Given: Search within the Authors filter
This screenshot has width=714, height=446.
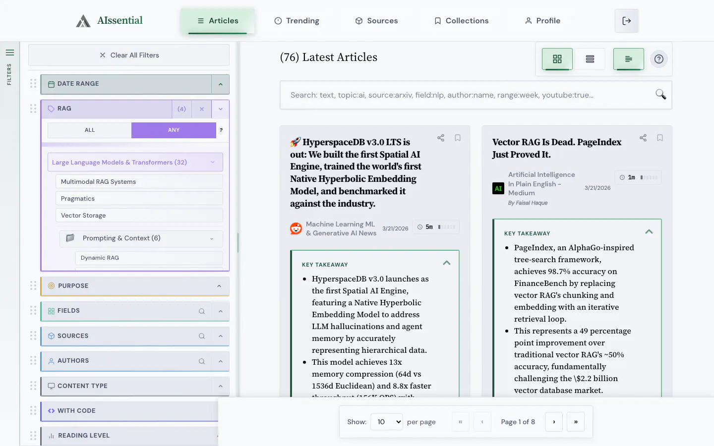Looking at the screenshot, I should point(202,361).
